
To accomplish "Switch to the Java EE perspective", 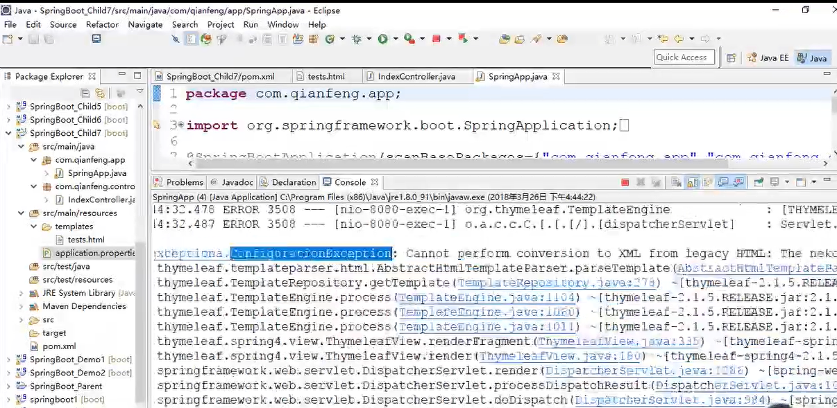I will [768, 57].
